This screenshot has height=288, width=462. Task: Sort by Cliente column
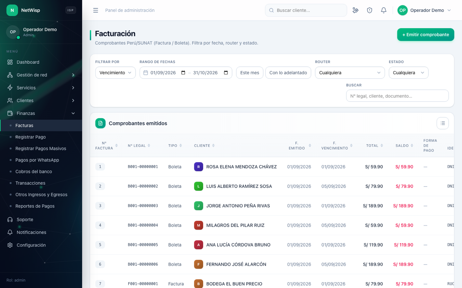pyautogui.click(x=213, y=146)
